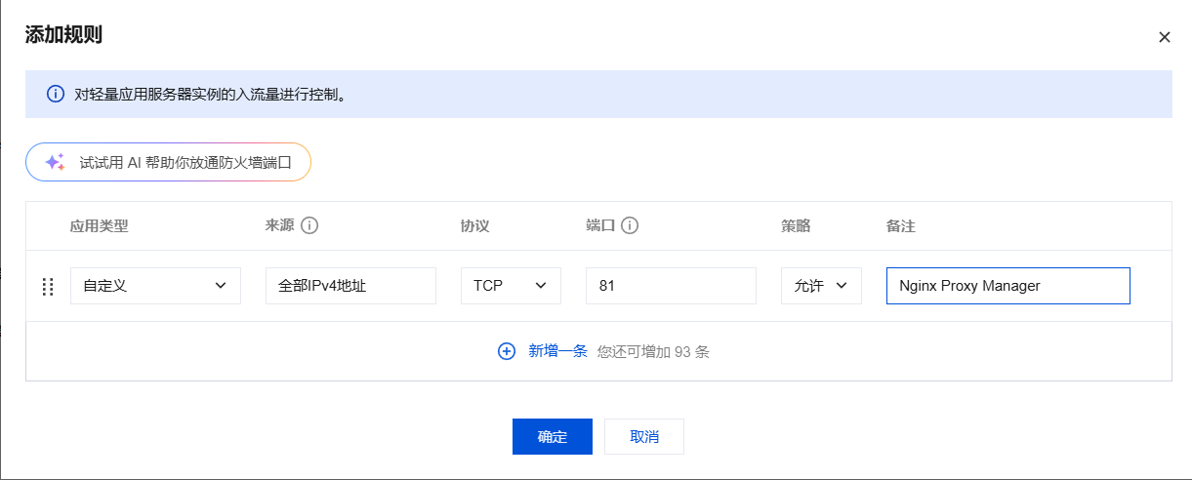This screenshot has height=480, width=1192.
Task: Click the info icon next to 端口
Action: [630, 225]
